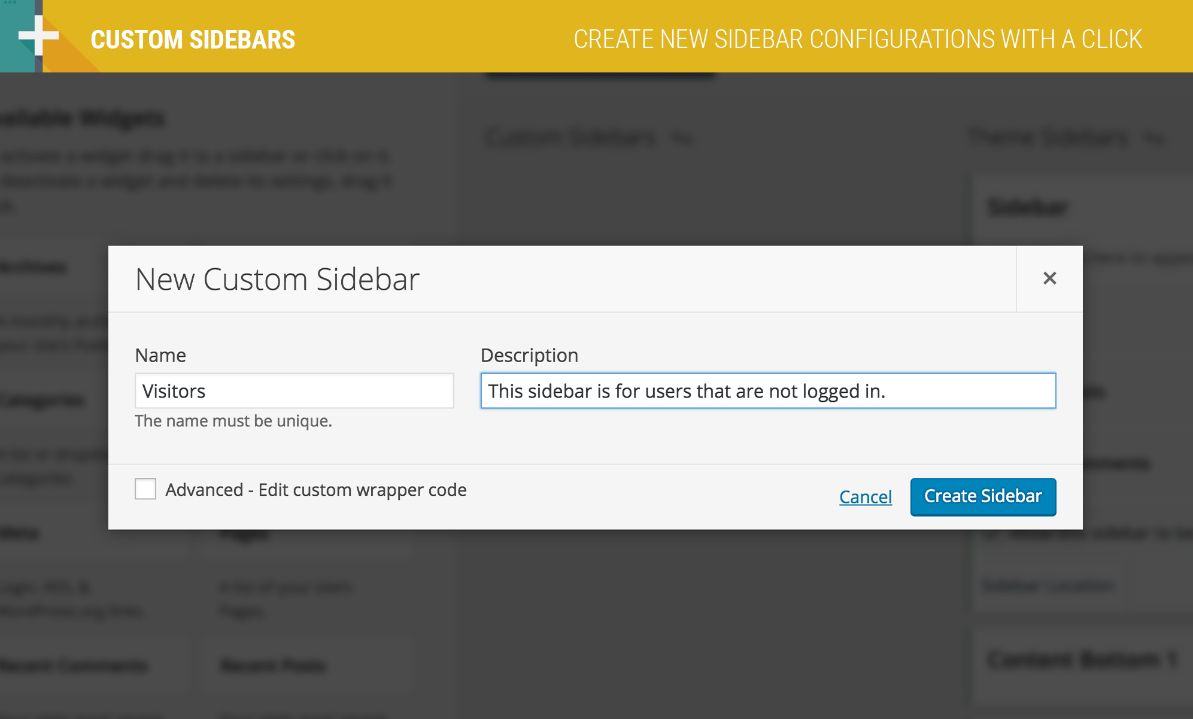Click the Advanced checkbox text label
The width and height of the screenshot is (1193, 719).
pos(315,490)
